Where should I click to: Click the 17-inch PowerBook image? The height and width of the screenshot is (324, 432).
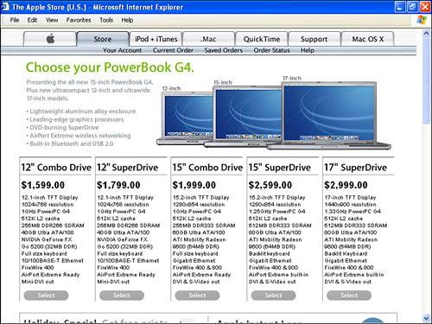(x=329, y=115)
